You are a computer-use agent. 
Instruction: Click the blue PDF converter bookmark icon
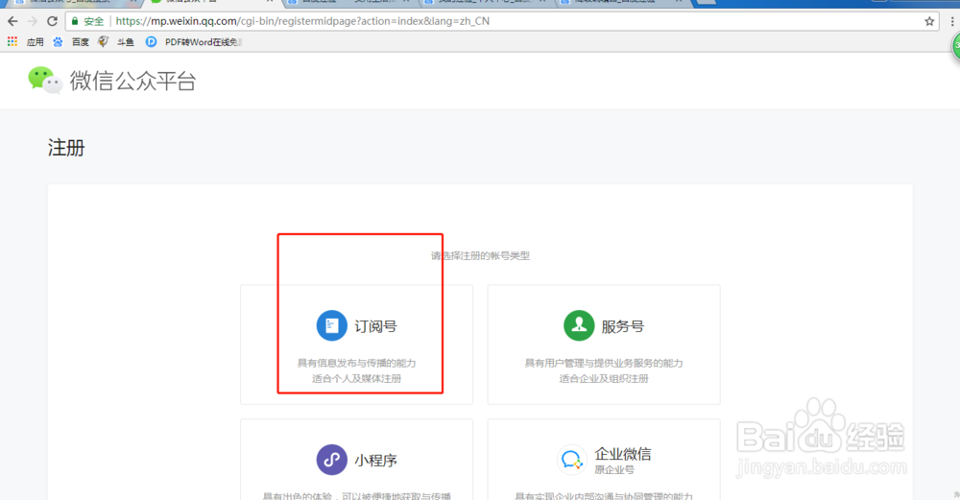click(151, 41)
